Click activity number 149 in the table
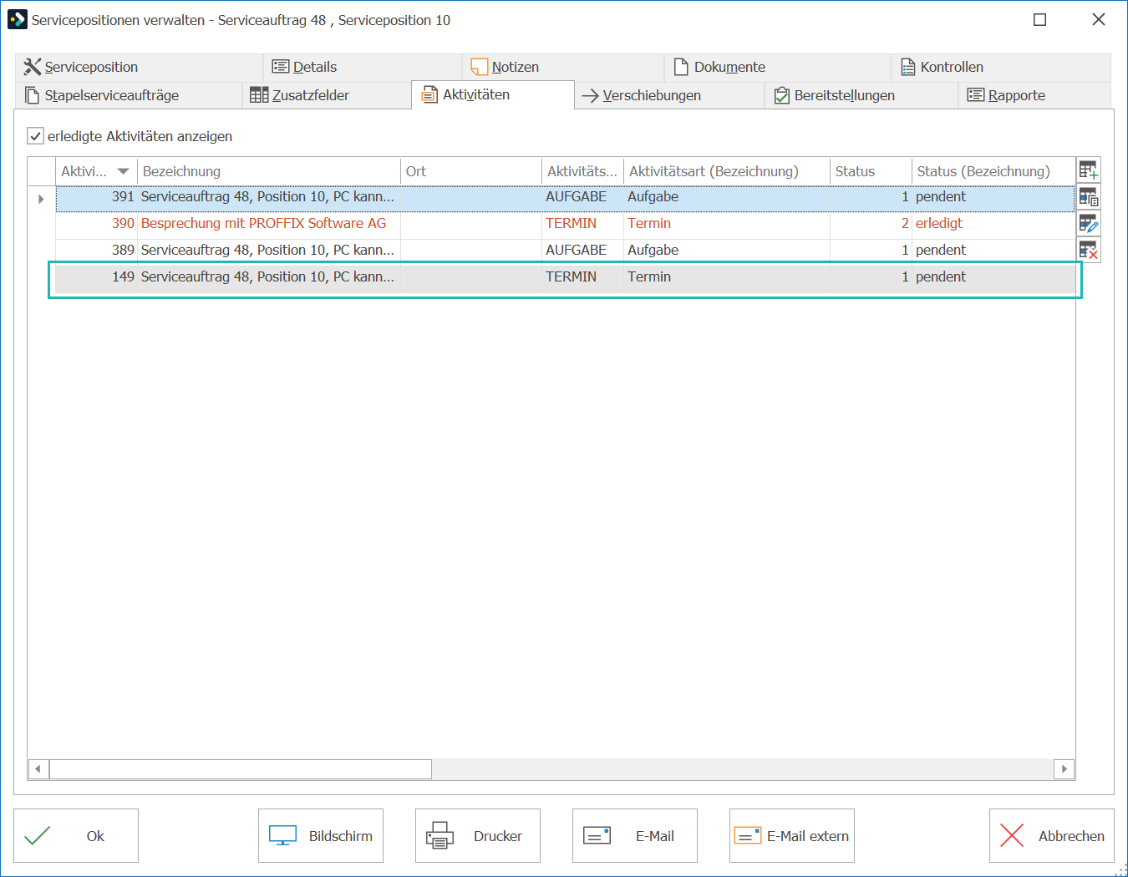1128x877 pixels. point(97,277)
